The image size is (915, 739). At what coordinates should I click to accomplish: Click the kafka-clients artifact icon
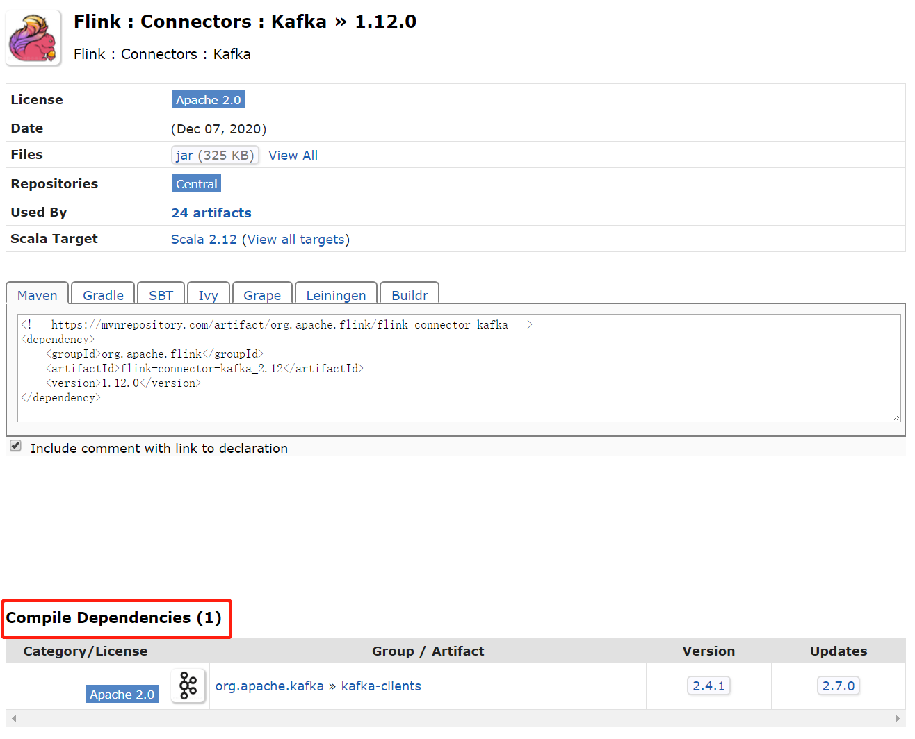pos(188,686)
